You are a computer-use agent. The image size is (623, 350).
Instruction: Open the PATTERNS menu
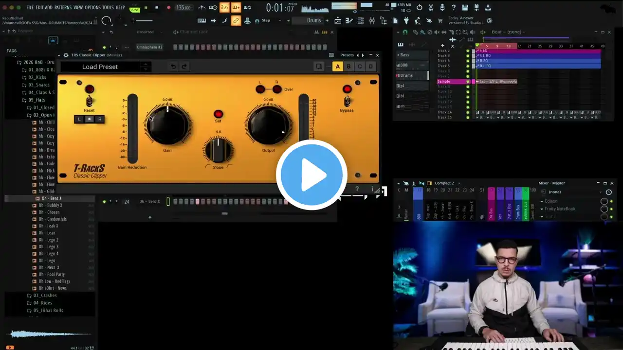coord(63,7)
